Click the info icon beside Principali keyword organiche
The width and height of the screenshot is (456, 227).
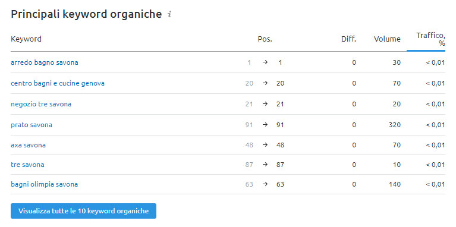[x=169, y=14]
